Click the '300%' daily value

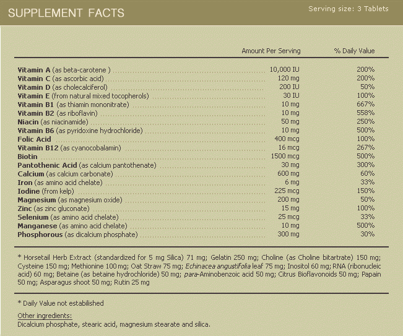tap(365, 165)
